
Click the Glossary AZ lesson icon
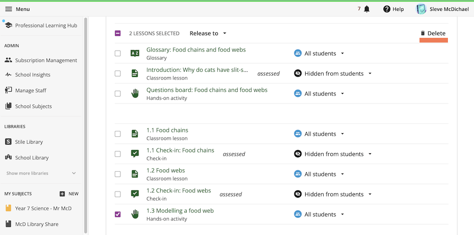[135, 53]
